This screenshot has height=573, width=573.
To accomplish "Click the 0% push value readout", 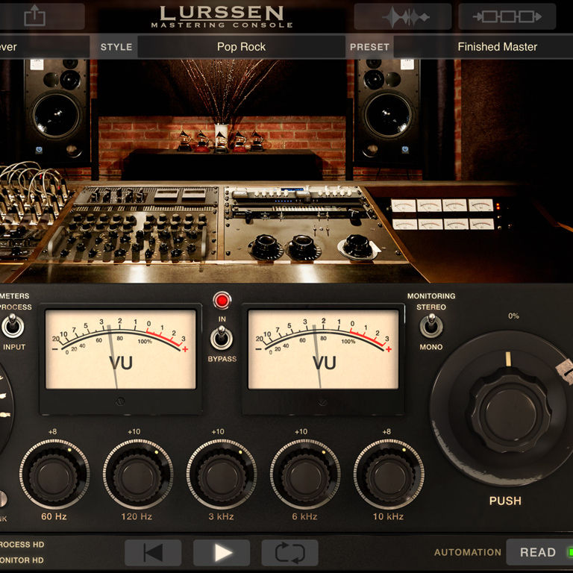I will tap(513, 316).
